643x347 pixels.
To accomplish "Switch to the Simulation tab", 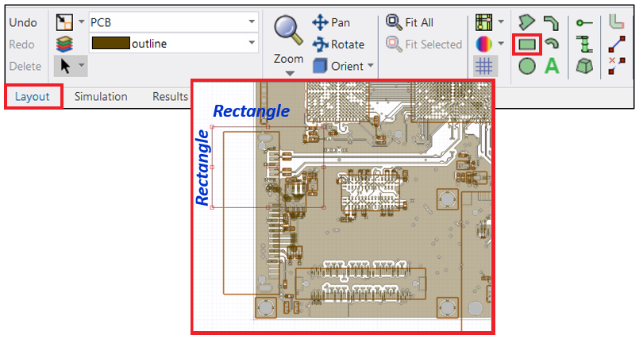I will click(101, 97).
